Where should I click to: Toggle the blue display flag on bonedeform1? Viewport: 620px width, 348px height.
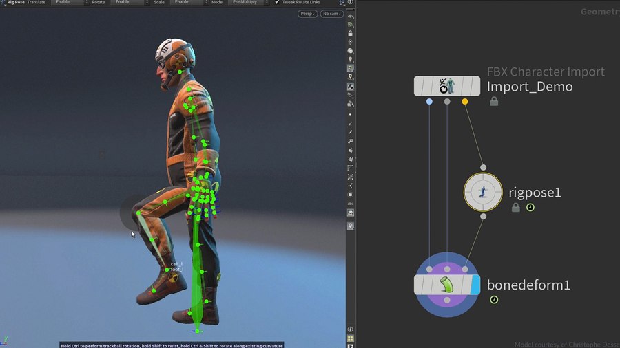coord(475,285)
